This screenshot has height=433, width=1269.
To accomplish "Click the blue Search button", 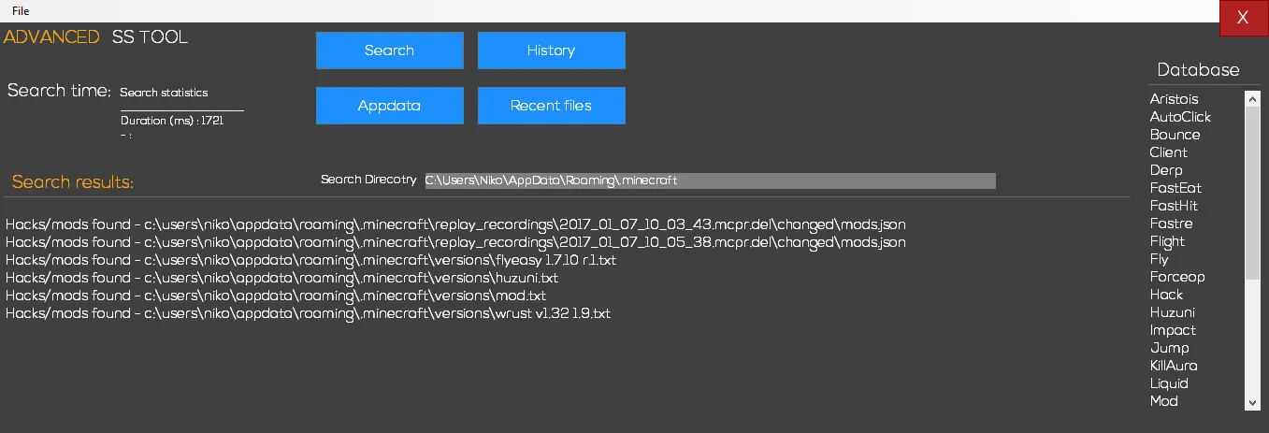I will tap(389, 51).
